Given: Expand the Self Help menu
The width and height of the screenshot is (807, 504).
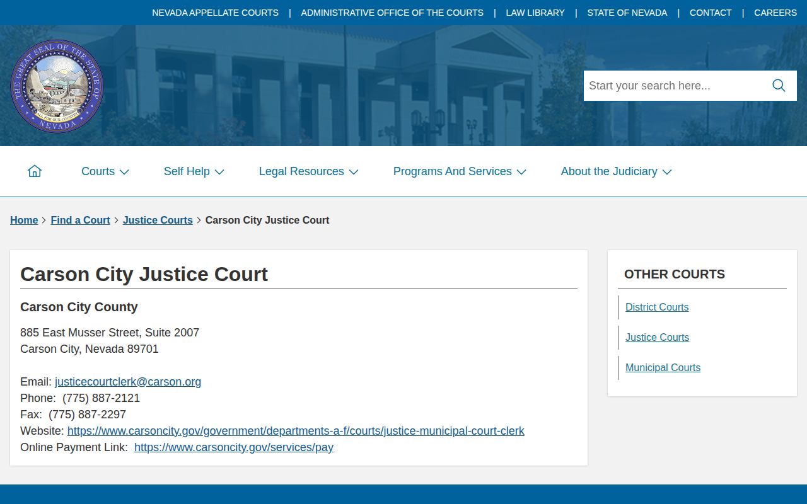Looking at the screenshot, I should tap(194, 171).
